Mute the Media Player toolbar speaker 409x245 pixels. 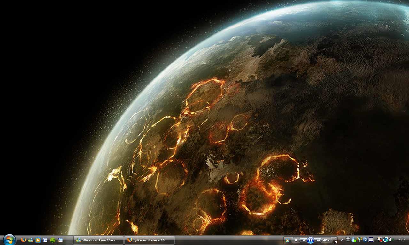point(325,240)
